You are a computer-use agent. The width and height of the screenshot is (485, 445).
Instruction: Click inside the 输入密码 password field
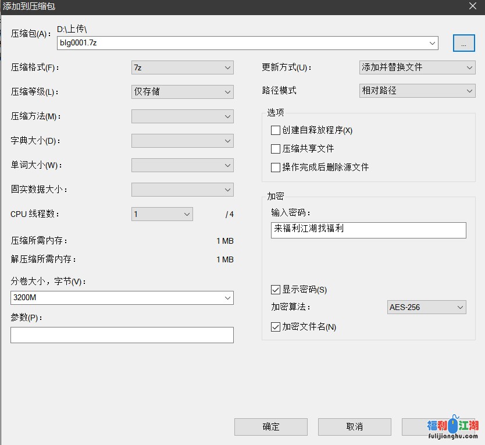(x=368, y=230)
